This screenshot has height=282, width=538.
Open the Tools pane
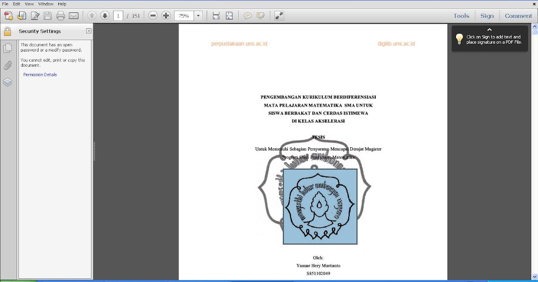(x=461, y=16)
